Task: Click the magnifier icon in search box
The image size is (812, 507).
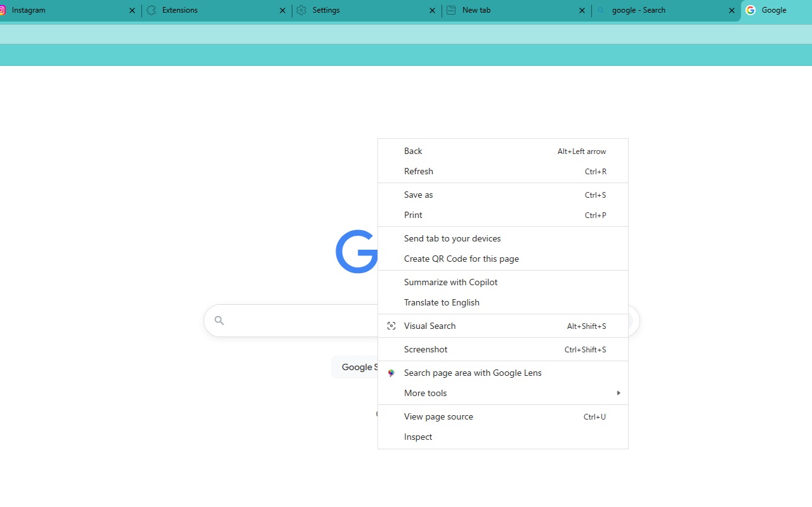Action: click(219, 321)
